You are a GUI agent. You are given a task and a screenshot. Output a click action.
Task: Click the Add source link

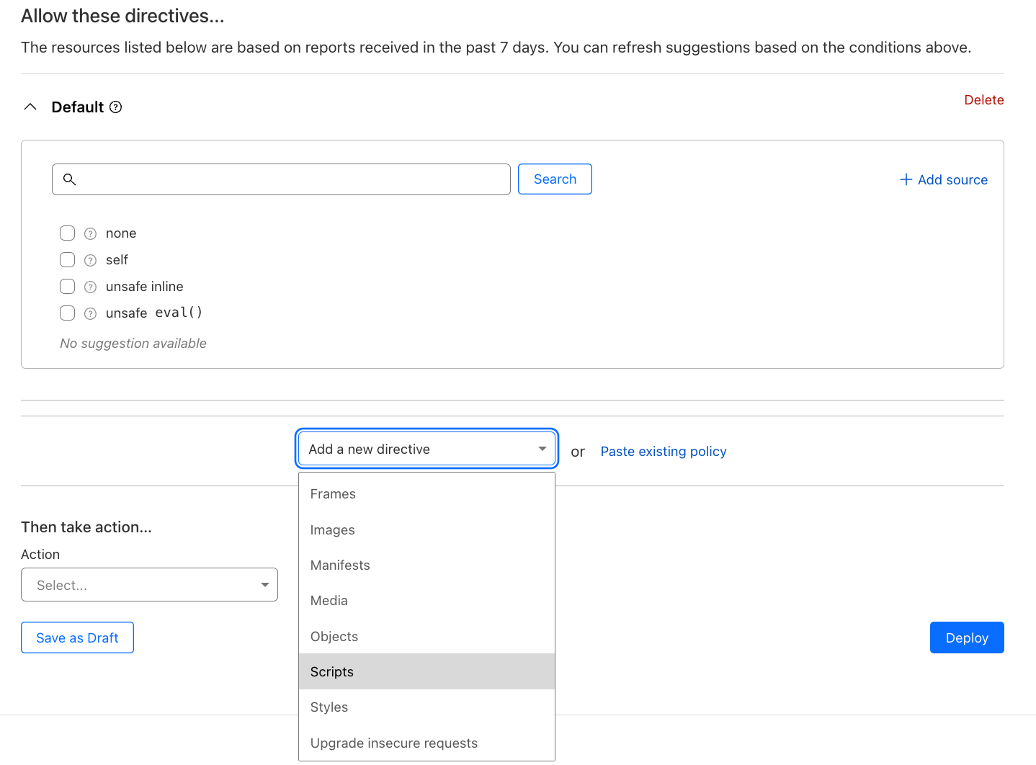point(944,180)
